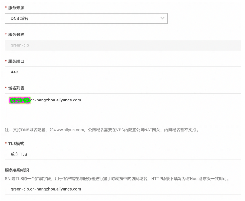
Task: Click the 域名列表 field label
Action: pyautogui.click(x=16, y=88)
